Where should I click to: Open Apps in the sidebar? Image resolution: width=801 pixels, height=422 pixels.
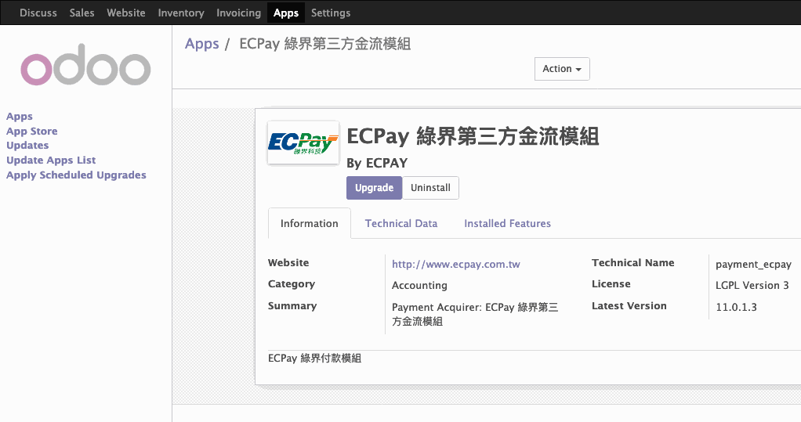[x=20, y=117]
